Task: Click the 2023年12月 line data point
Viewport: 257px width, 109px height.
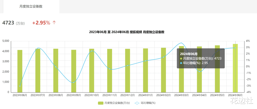Action: (x=128, y=66)
